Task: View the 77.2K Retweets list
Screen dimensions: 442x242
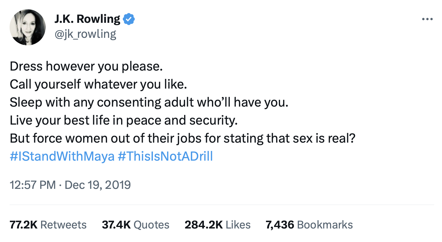Action: 48,225
